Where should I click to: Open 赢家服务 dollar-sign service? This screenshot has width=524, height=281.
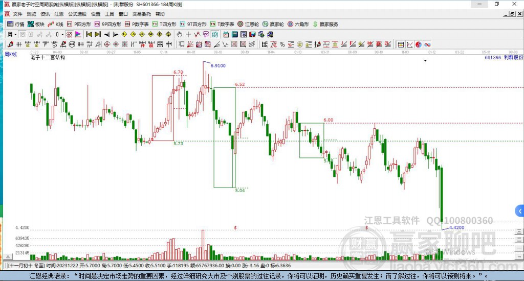click(x=325, y=24)
